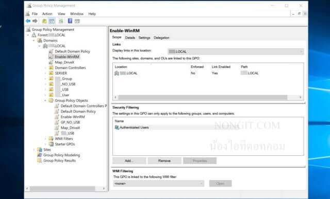330x199 pixels.
Task: Click the domain icon in the Location list row
Action: pos(117,73)
